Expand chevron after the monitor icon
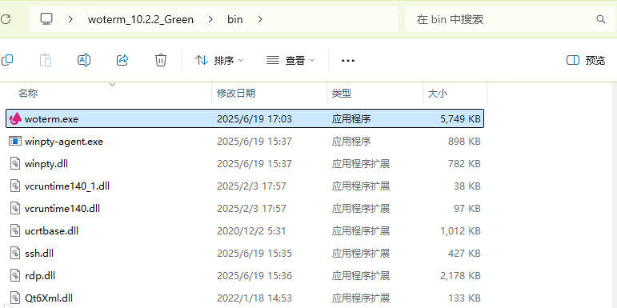The image size is (617, 308). [70, 19]
